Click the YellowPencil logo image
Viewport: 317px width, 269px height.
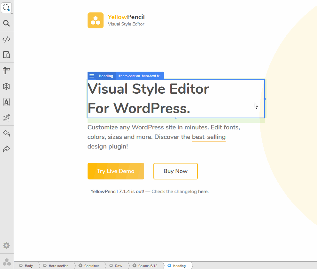click(x=96, y=20)
